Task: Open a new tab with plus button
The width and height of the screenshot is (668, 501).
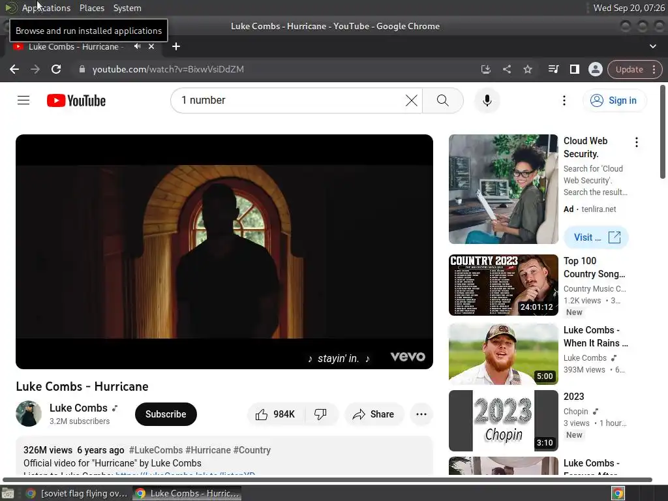Action: click(x=176, y=46)
